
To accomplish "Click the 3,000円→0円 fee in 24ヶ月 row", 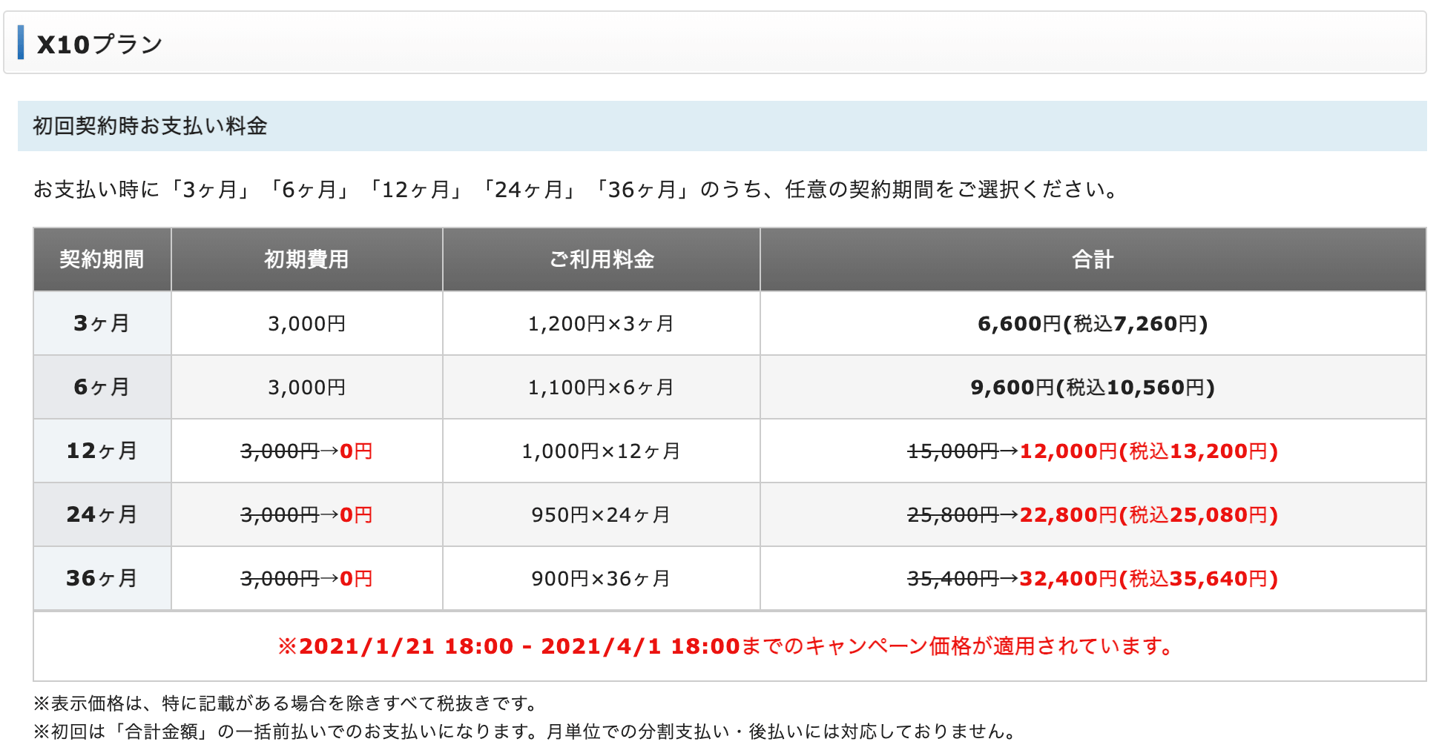I will point(307,515).
